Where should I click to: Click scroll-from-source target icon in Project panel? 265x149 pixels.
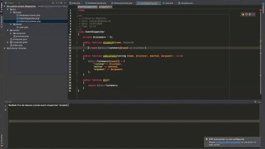tap(53, 3)
